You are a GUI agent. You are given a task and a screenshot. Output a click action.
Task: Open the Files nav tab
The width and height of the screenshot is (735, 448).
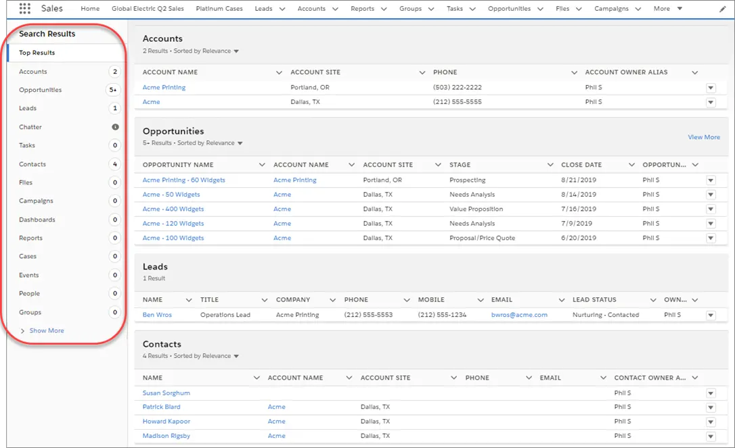click(562, 8)
